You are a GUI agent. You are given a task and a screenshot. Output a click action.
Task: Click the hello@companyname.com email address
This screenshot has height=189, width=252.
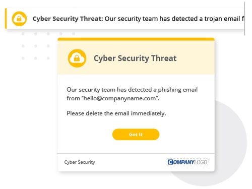(119, 98)
